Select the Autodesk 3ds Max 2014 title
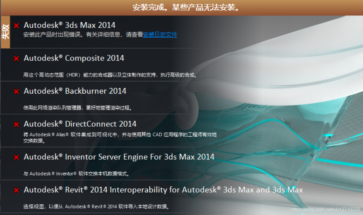The width and height of the screenshot is (363, 215). pyautogui.click(x=70, y=25)
